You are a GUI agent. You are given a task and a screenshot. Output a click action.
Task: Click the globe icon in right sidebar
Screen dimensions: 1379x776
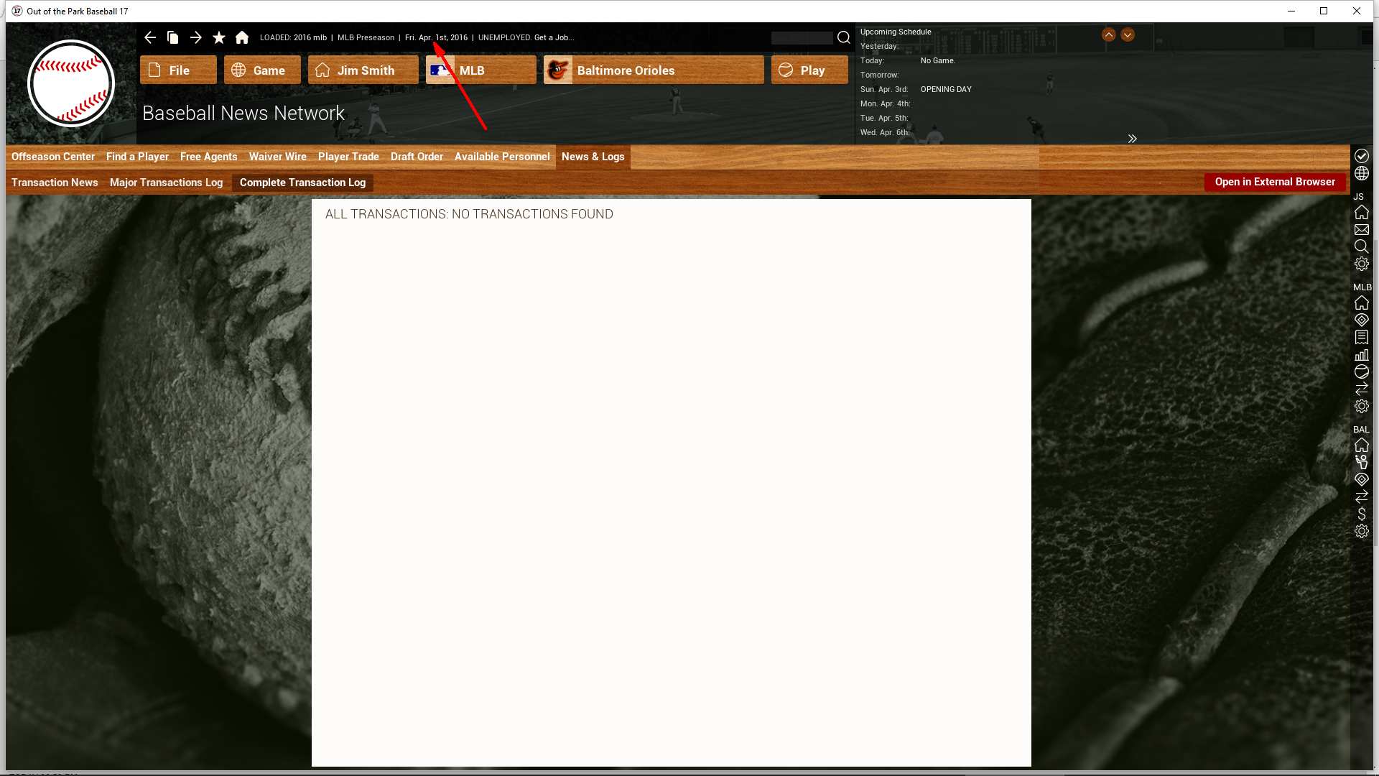1361,174
